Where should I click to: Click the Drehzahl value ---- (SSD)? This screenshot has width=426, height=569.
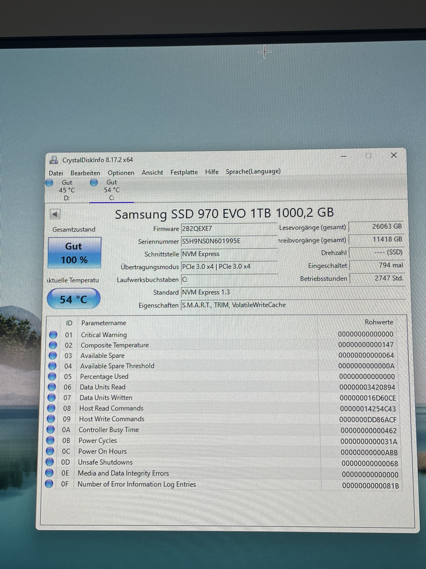click(x=377, y=252)
